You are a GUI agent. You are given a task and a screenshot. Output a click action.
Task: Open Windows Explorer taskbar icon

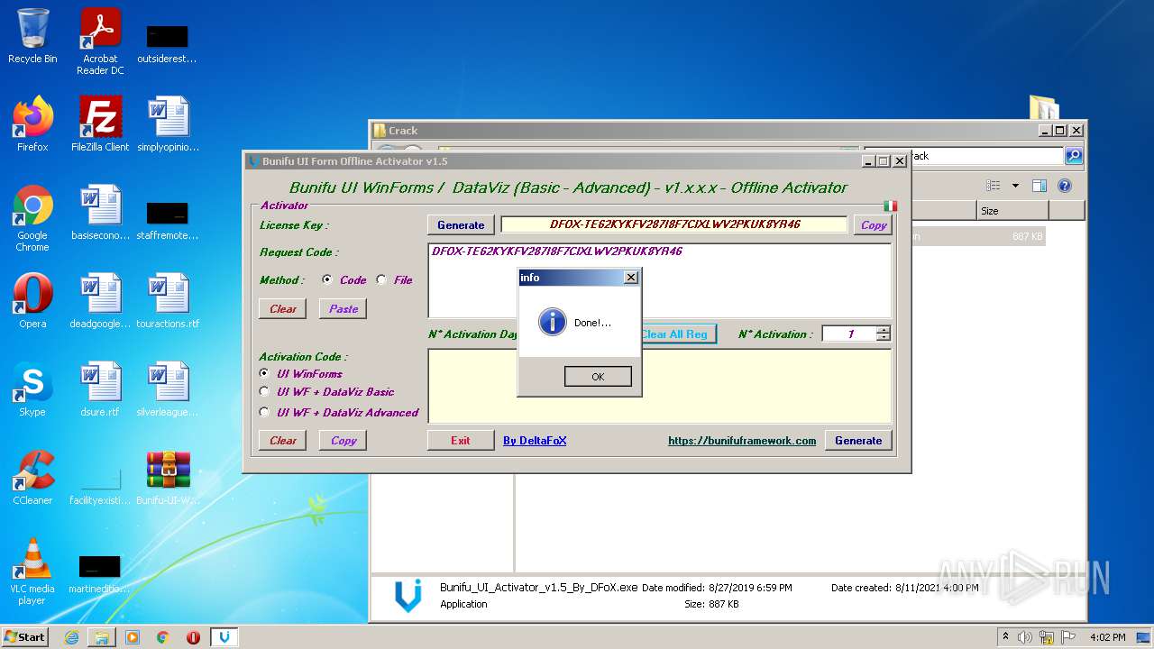point(102,637)
